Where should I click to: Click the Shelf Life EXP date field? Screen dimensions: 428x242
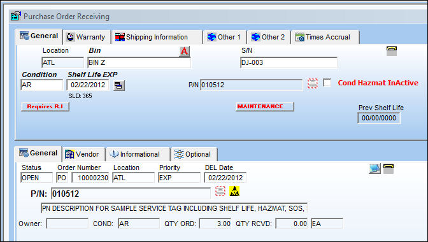(88, 85)
